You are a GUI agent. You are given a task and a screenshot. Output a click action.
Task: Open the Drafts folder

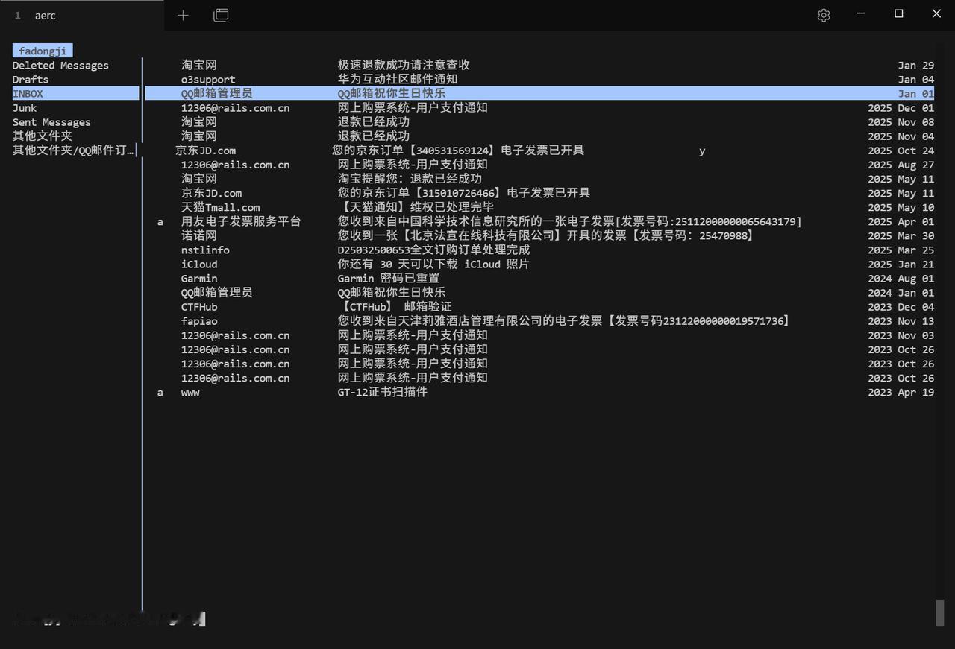30,79
